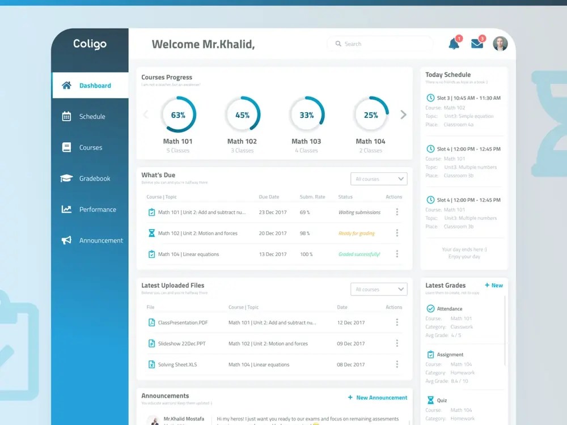Open three-dot actions for Solving Sheet.XLS
The width and height of the screenshot is (567, 425).
click(397, 364)
